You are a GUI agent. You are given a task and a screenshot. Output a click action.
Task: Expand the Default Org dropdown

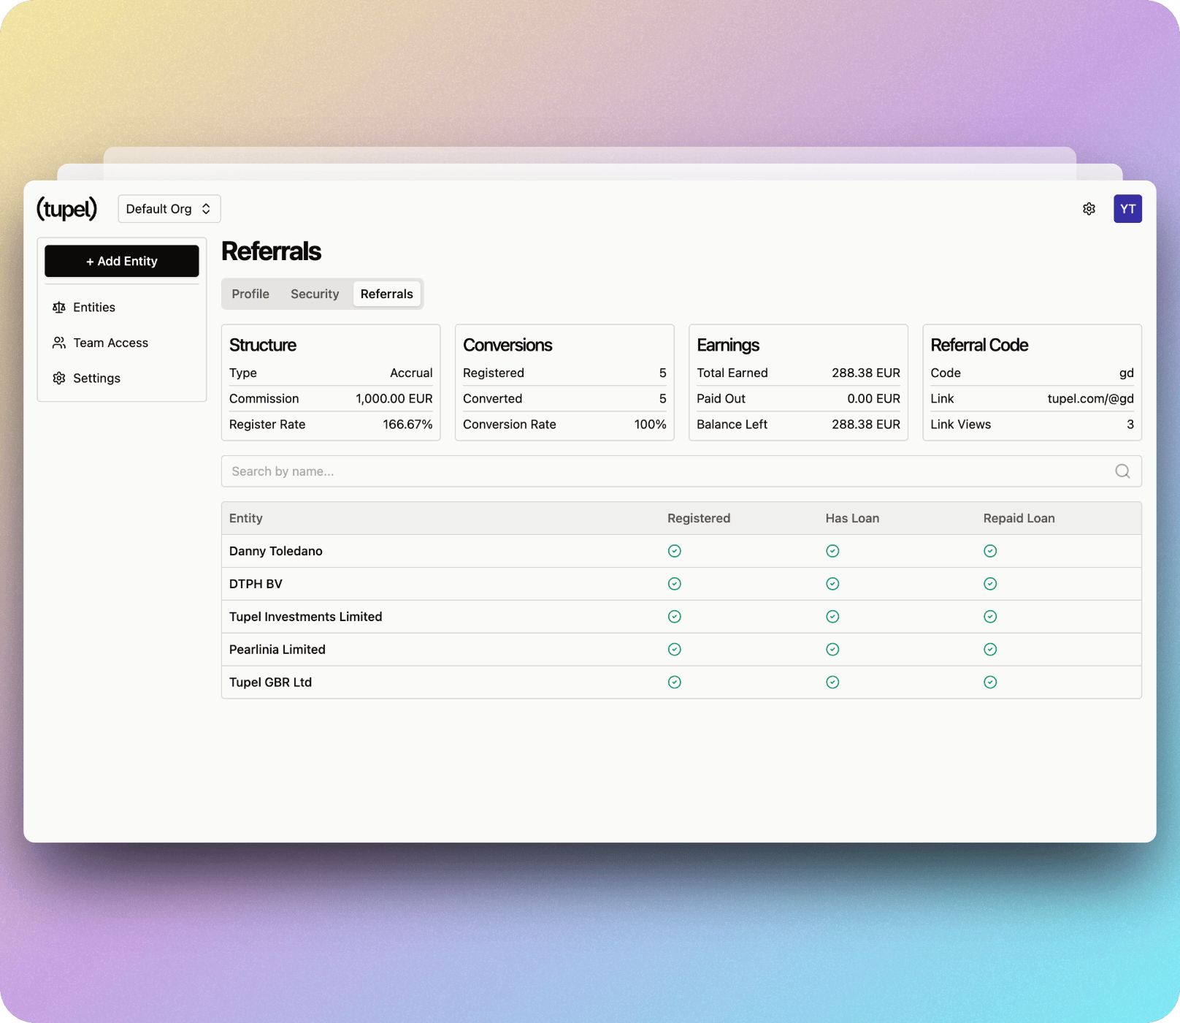(169, 209)
